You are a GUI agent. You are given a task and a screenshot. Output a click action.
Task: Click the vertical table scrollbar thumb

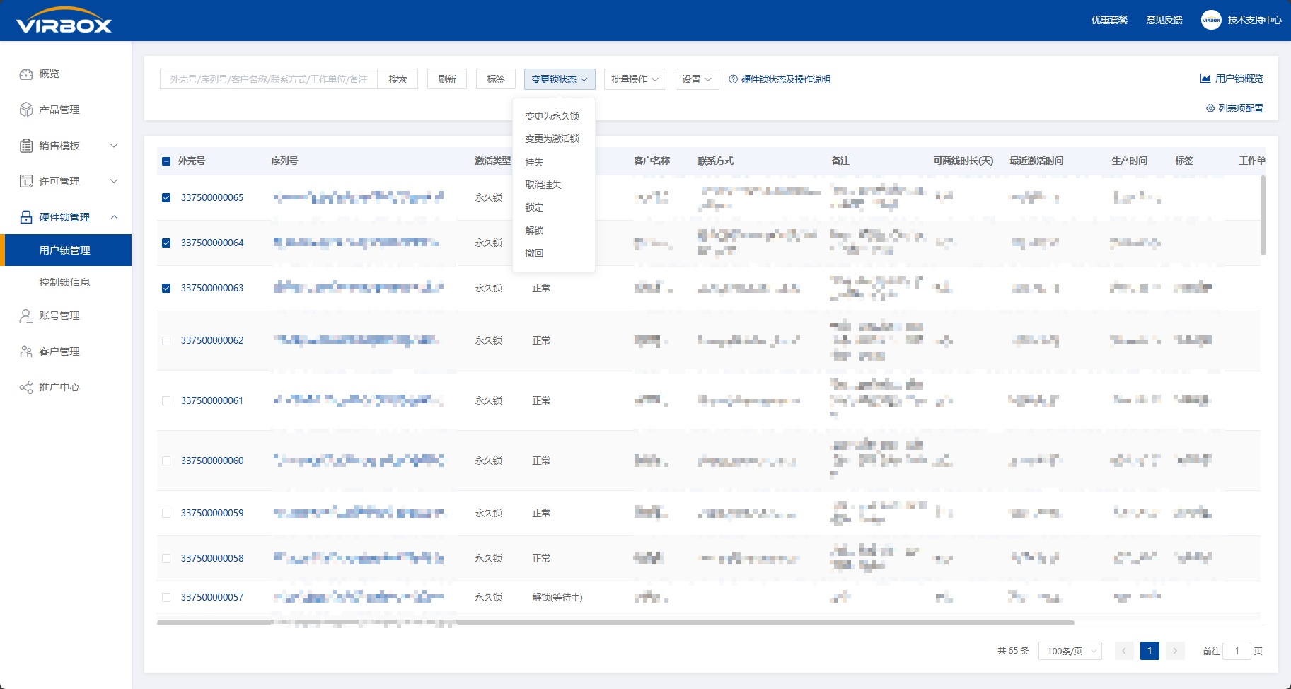point(1263,215)
